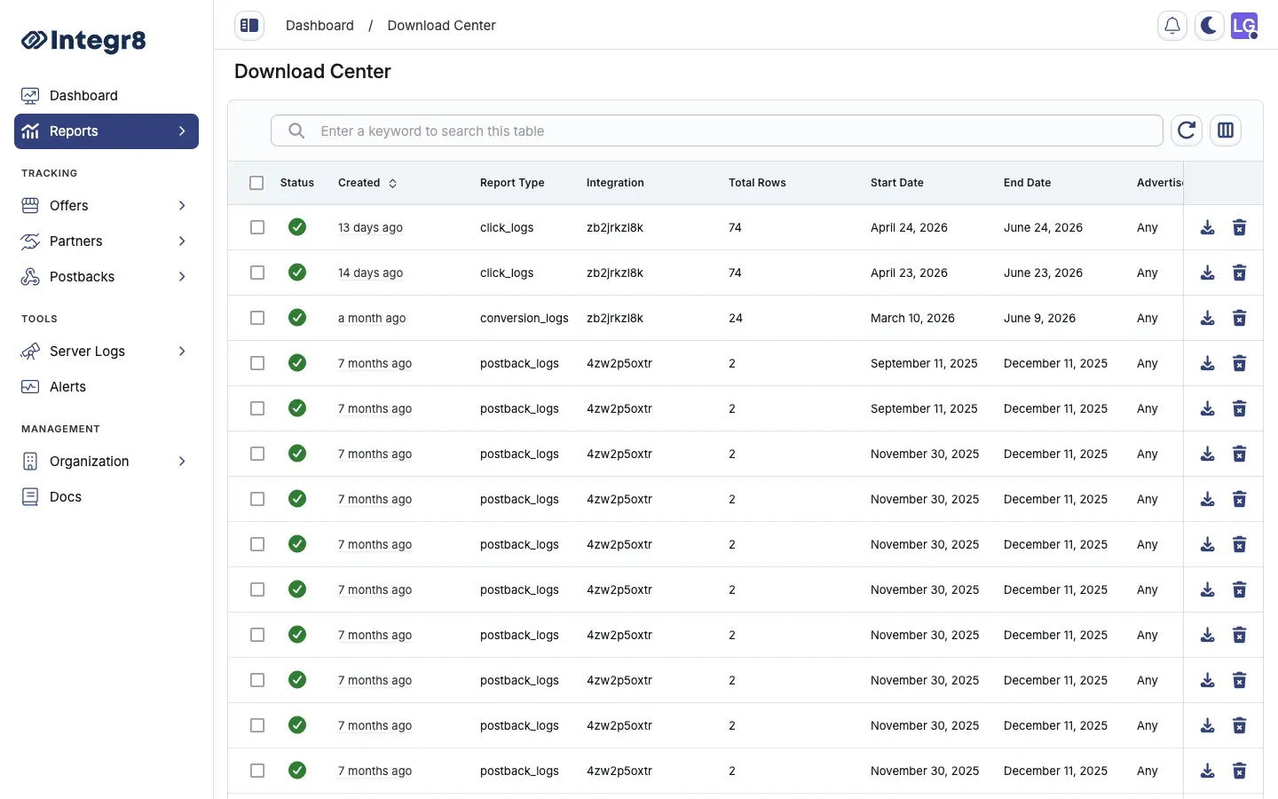Download the conversion_logs report

coord(1208,318)
